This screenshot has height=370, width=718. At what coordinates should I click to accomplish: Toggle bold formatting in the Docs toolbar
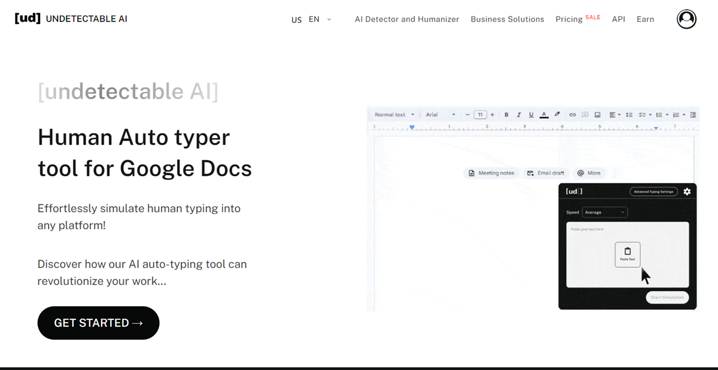coord(506,115)
